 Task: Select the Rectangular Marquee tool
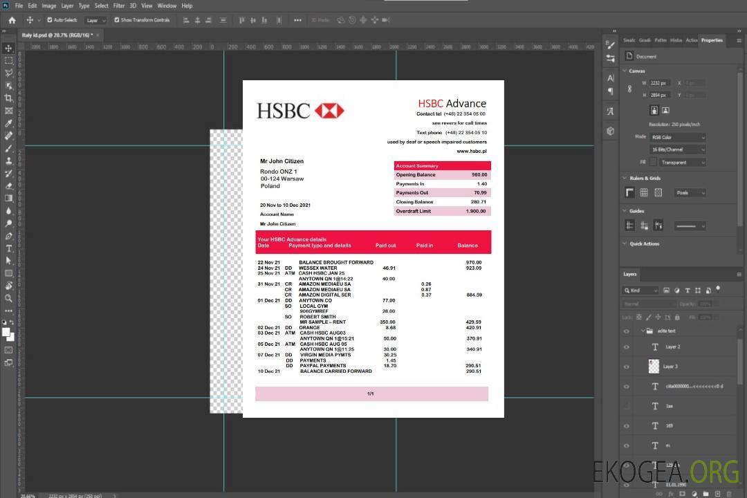coord(8,61)
